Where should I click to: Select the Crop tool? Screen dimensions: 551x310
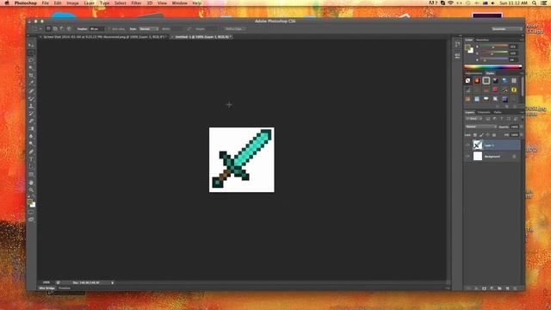pos(31,76)
